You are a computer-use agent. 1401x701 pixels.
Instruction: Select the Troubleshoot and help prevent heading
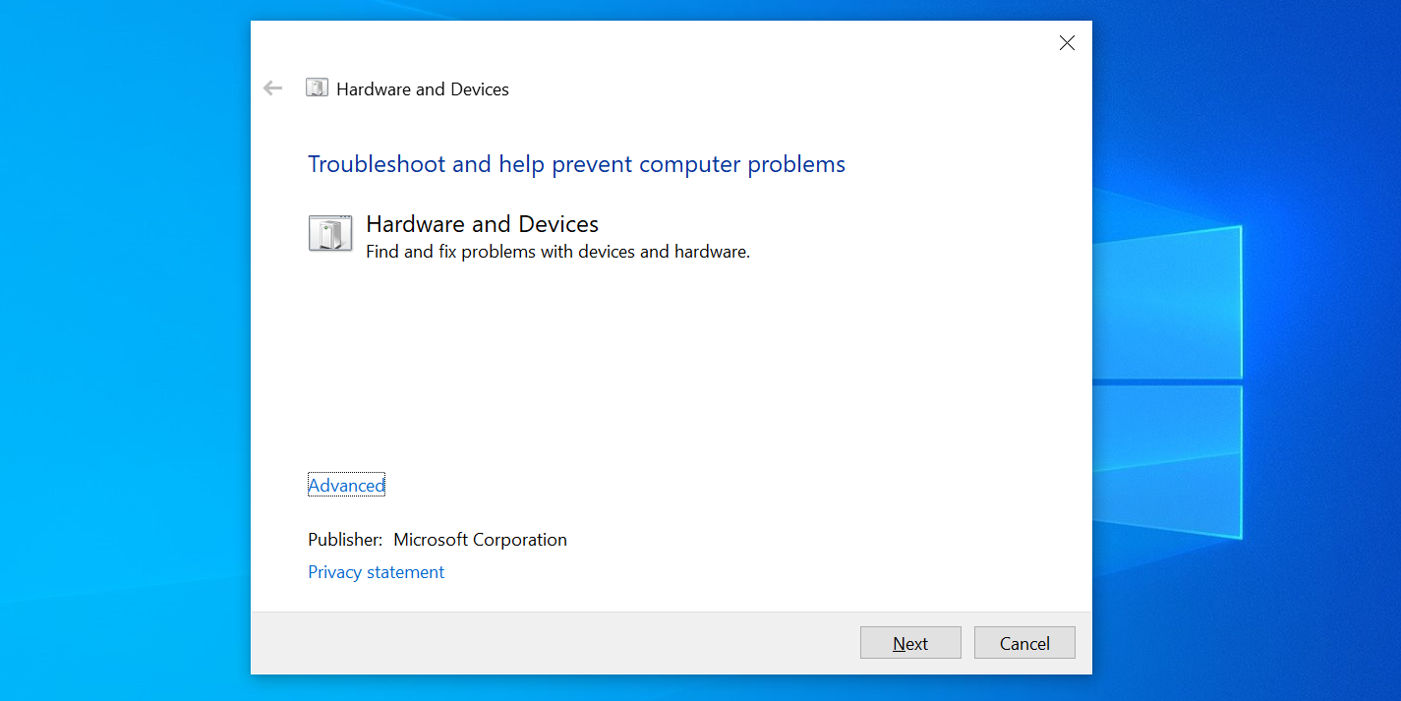click(x=576, y=163)
